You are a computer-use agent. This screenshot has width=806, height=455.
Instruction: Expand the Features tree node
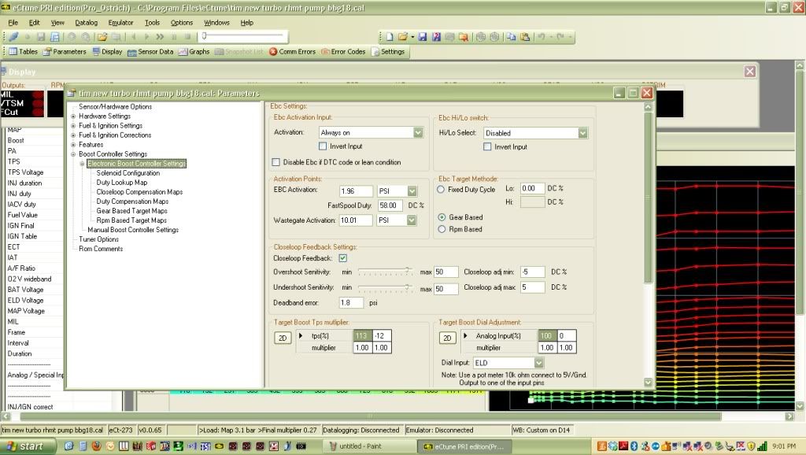click(73, 145)
